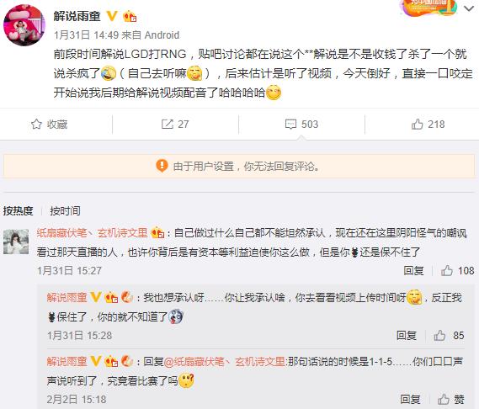Like the sub-comment with 85 likes
This screenshot has width=479, height=409.
click(x=449, y=336)
